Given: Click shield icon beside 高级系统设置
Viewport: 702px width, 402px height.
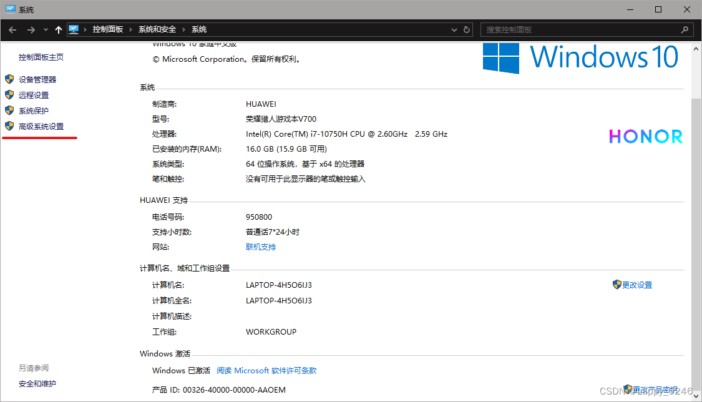Looking at the screenshot, I should 9,126.
